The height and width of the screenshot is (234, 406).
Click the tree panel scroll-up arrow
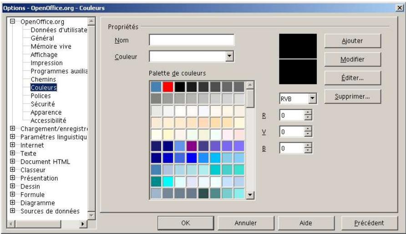(x=91, y=21)
